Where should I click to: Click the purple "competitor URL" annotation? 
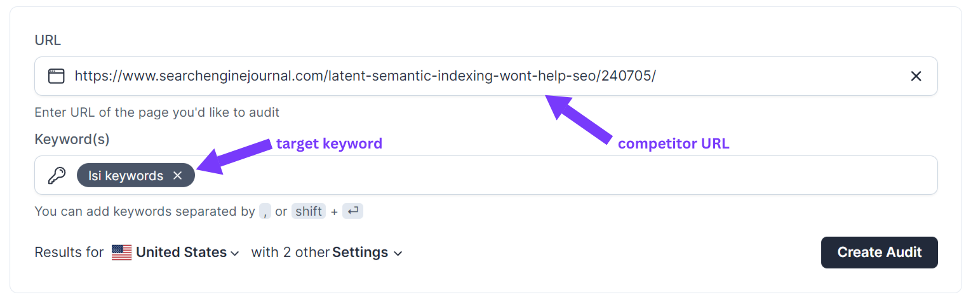[x=673, y=143]
